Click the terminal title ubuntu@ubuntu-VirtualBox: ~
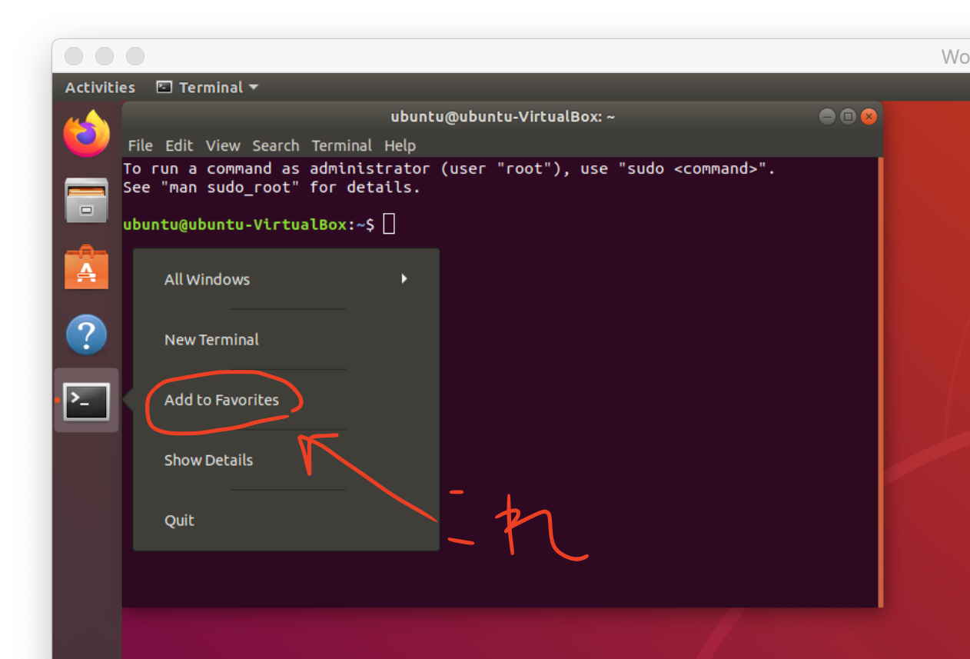Screen dimensions: 970x659 503,117
